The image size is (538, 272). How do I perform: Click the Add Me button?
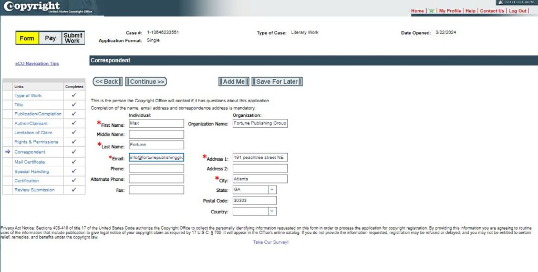coord(234,81)
